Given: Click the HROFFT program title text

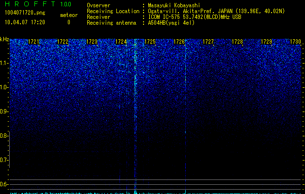Looking at the screenshot, I should [30, 4].
